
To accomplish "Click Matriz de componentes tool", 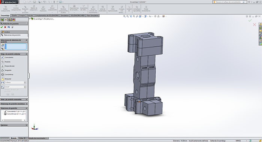I will click(x=34, y=8).
